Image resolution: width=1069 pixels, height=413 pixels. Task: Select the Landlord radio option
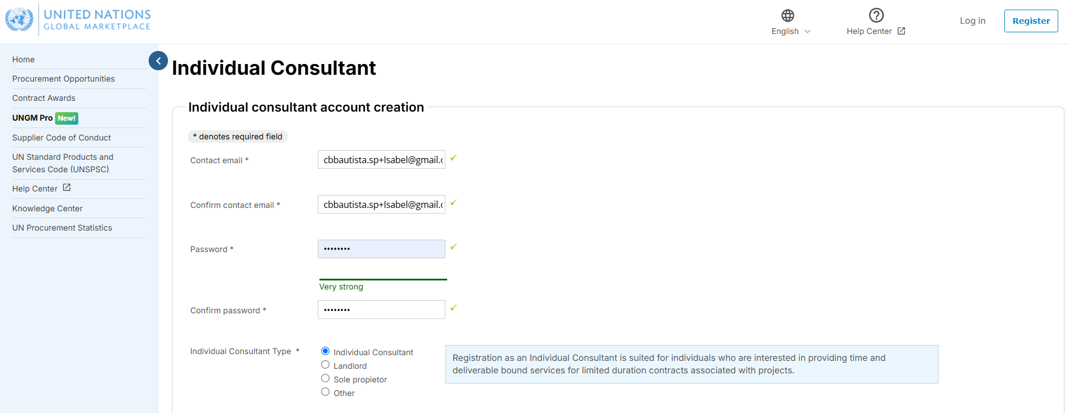point(325,365)
